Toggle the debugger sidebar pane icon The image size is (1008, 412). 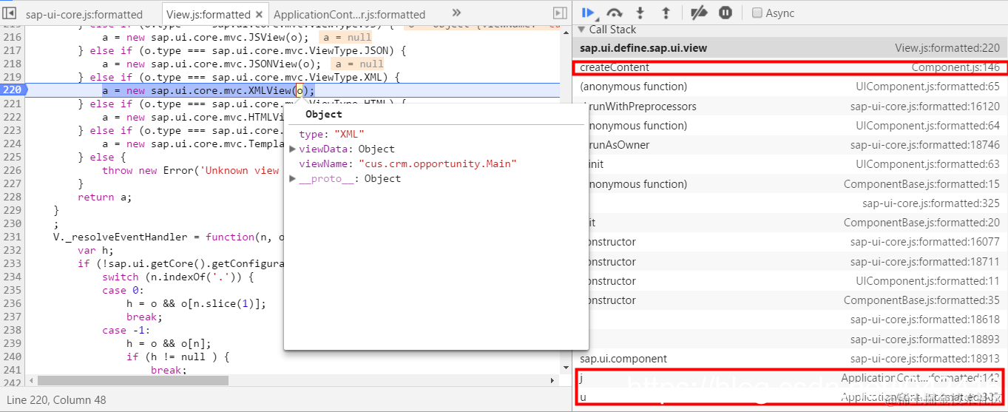560,13
